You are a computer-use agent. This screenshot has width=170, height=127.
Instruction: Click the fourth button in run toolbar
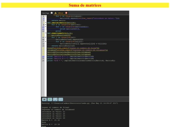[x=61, y=99]
